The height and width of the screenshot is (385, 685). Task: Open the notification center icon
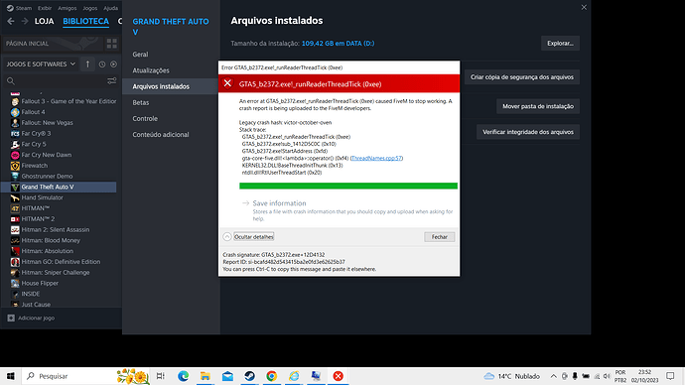tap(670, 376)
